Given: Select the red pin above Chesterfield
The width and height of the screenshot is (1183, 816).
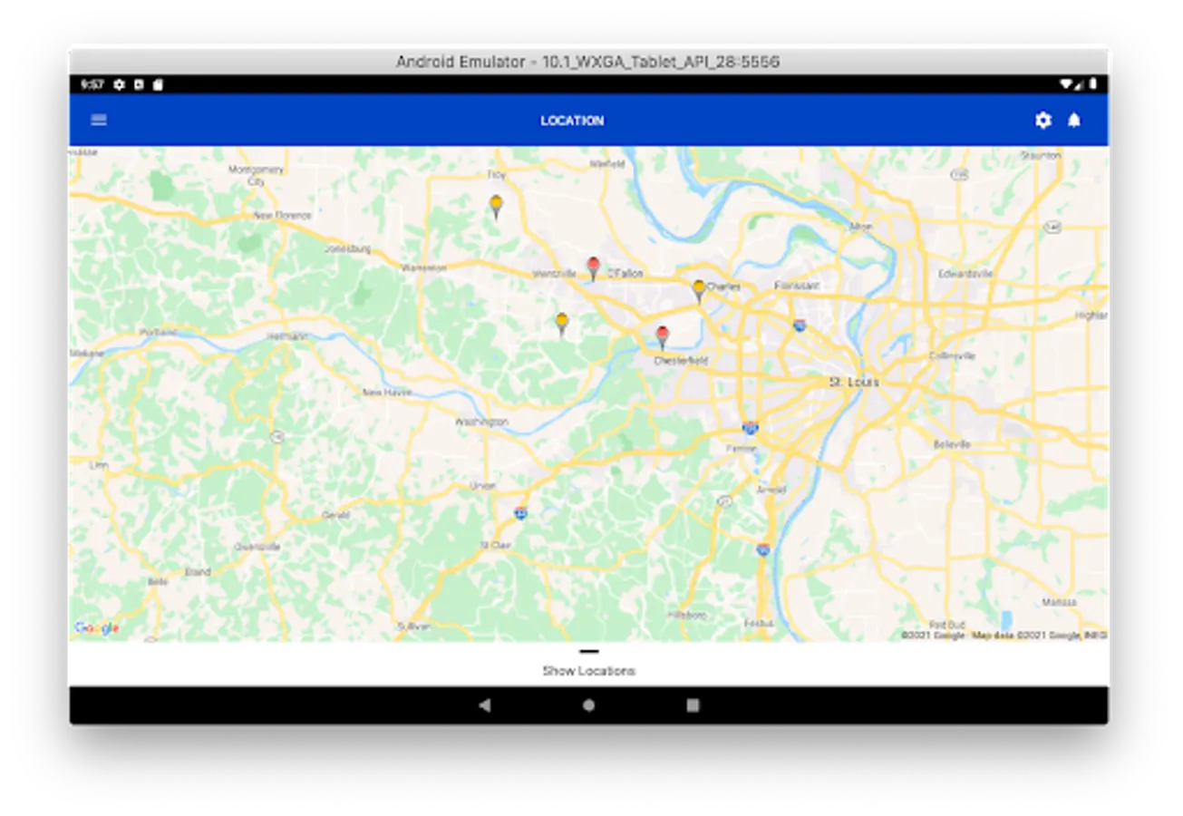Looking at the screenshot, I should (663, 337).
